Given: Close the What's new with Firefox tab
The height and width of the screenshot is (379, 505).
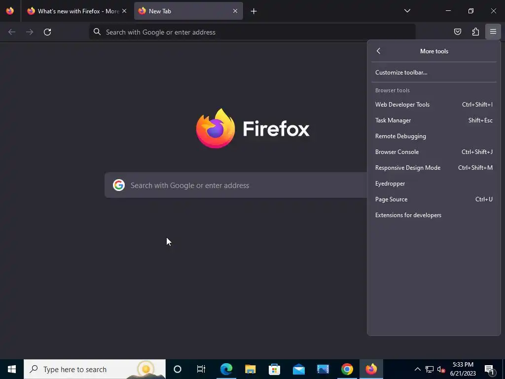Looking at the screenshot, I should (x=124, y=11).
